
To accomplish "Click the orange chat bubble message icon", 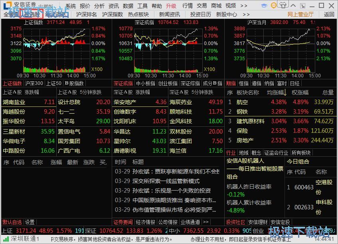I will [273, 6].
